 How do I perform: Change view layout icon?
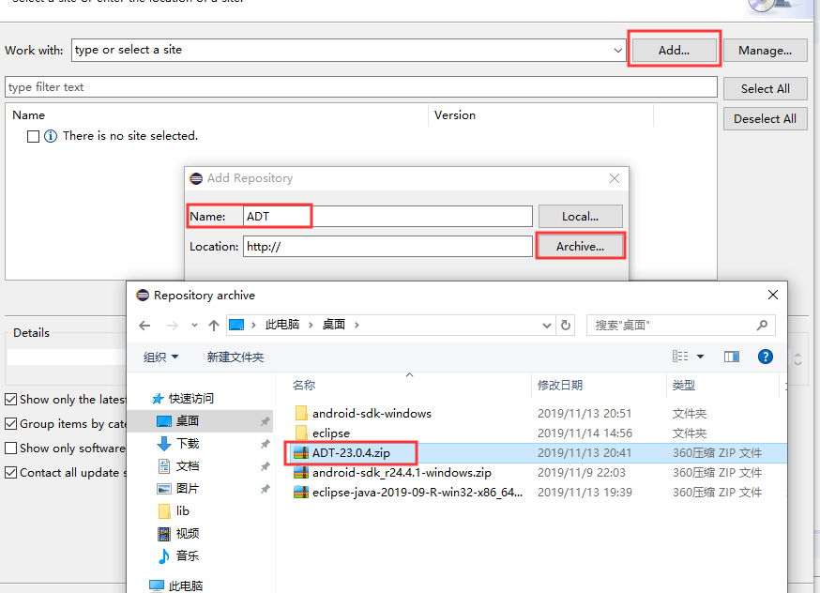coord(680,357)
